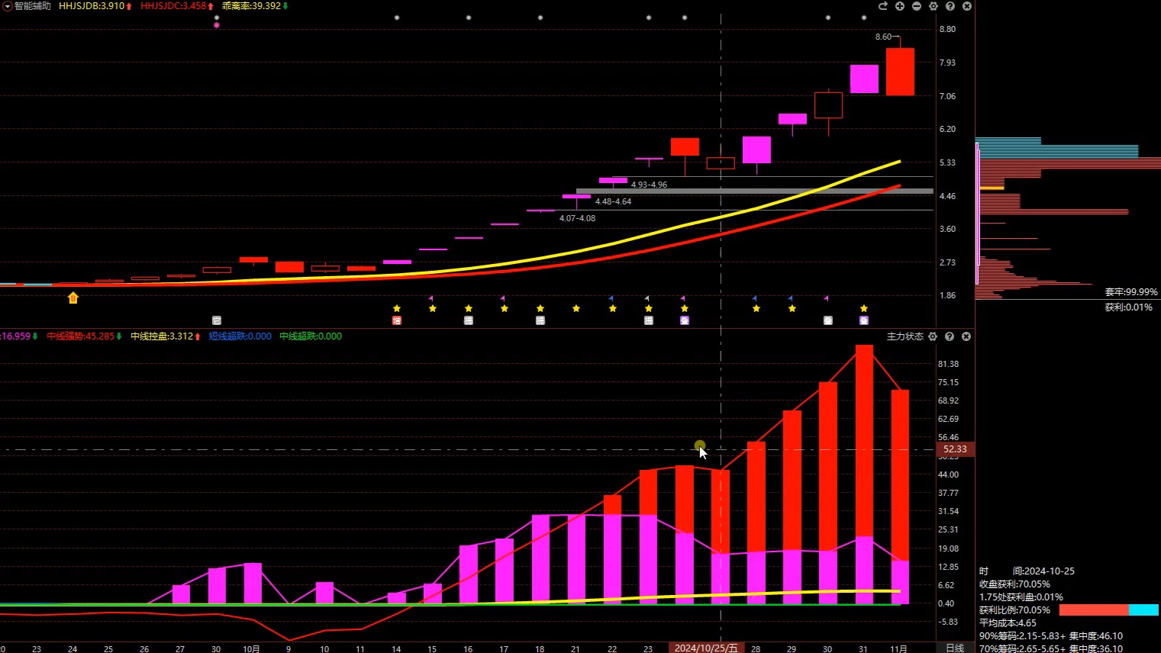Image resolution: width=1161 pixels, height=653 pixels.
Task: Click the yellow star under date 21
Action: pos(576,308)
